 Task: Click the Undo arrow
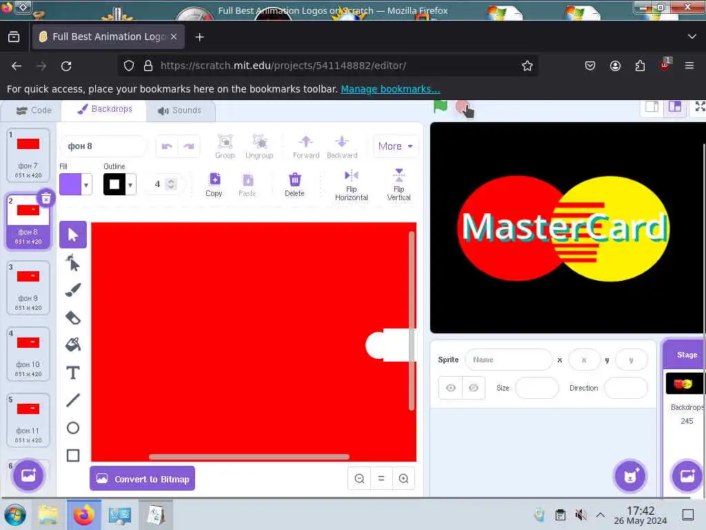tap(167, 146)
